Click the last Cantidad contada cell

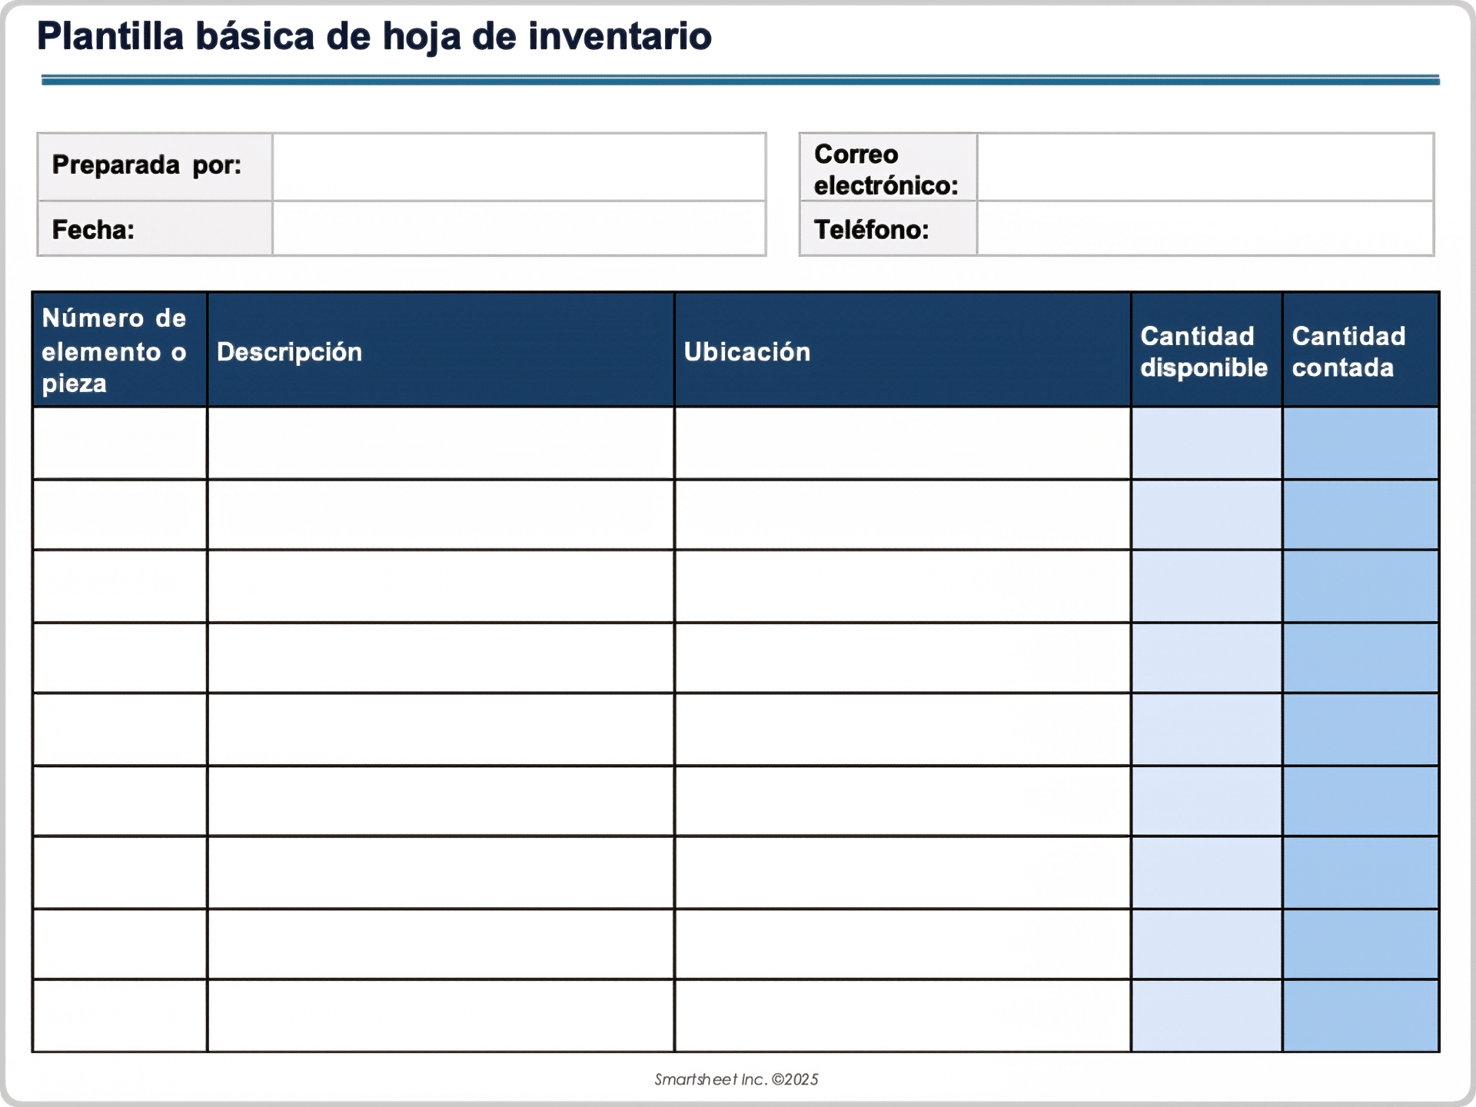pyautogui.click(x=1361, y=1015)
